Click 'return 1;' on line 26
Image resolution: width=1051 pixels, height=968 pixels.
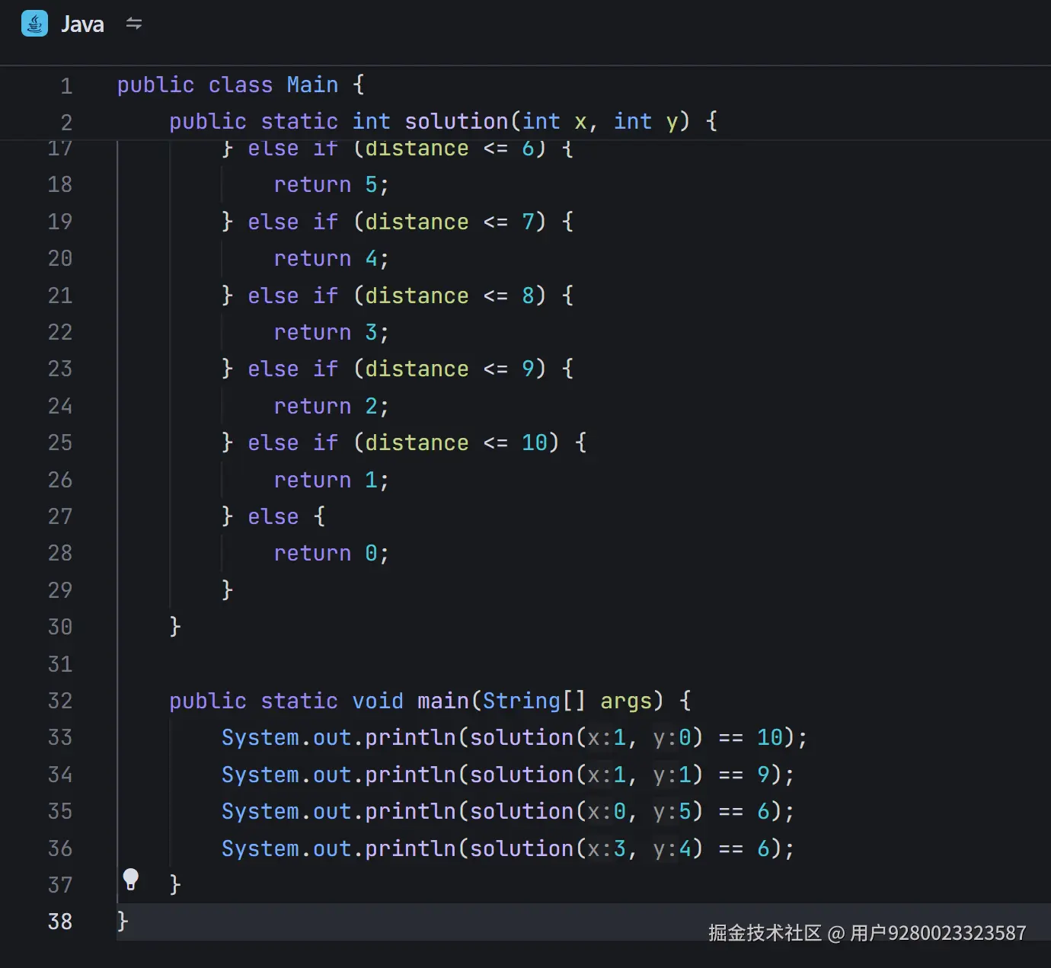[x=331, y=480]
